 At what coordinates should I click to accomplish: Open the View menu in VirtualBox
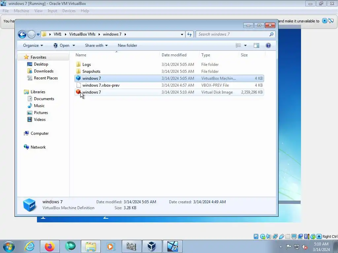point(38,11)
